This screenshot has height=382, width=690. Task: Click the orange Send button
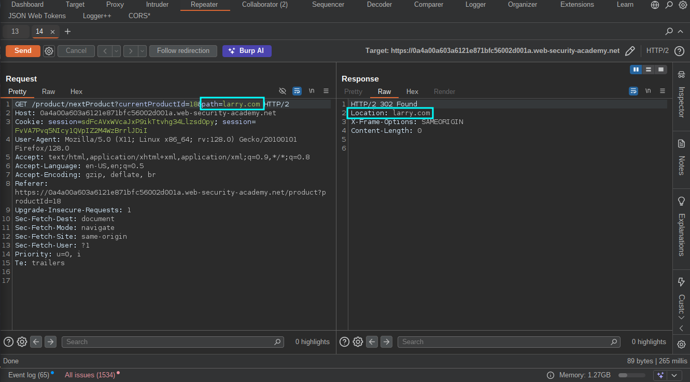(23, 51)
